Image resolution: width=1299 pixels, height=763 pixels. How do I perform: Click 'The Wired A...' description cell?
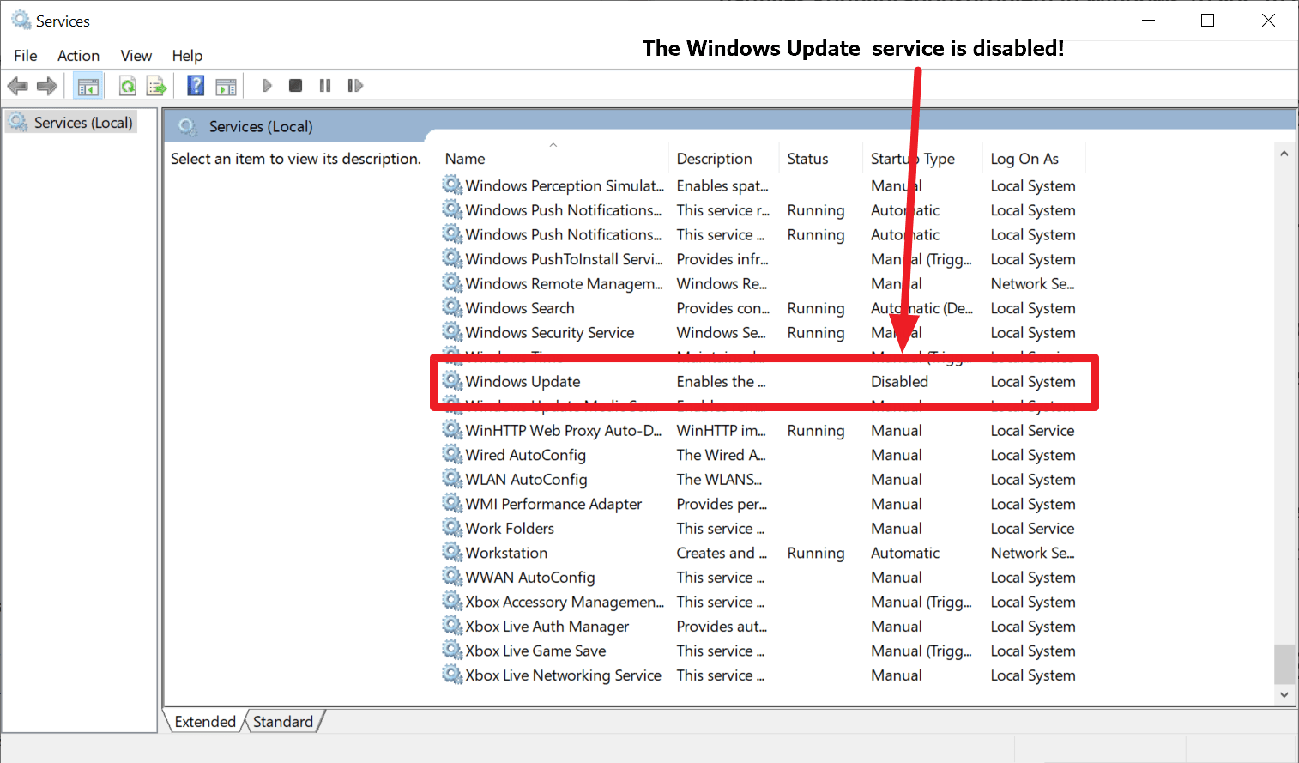pyautogui.click(x=721, y=455)
